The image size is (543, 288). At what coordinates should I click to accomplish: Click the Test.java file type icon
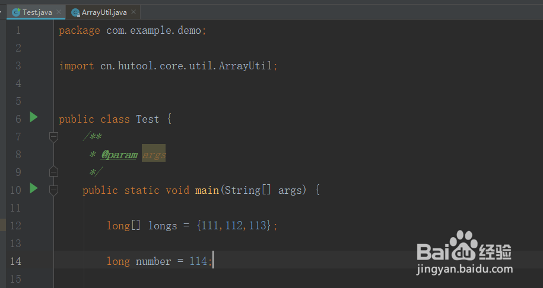(15, 12)
